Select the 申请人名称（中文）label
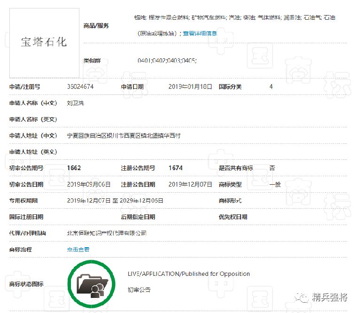The height and width of the screenshot is (313, 359). tap(33, 103)
